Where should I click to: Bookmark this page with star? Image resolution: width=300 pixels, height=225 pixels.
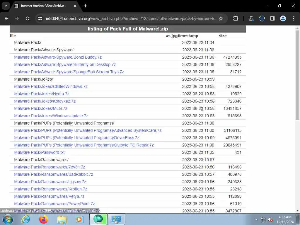click(x=221, y=18)
